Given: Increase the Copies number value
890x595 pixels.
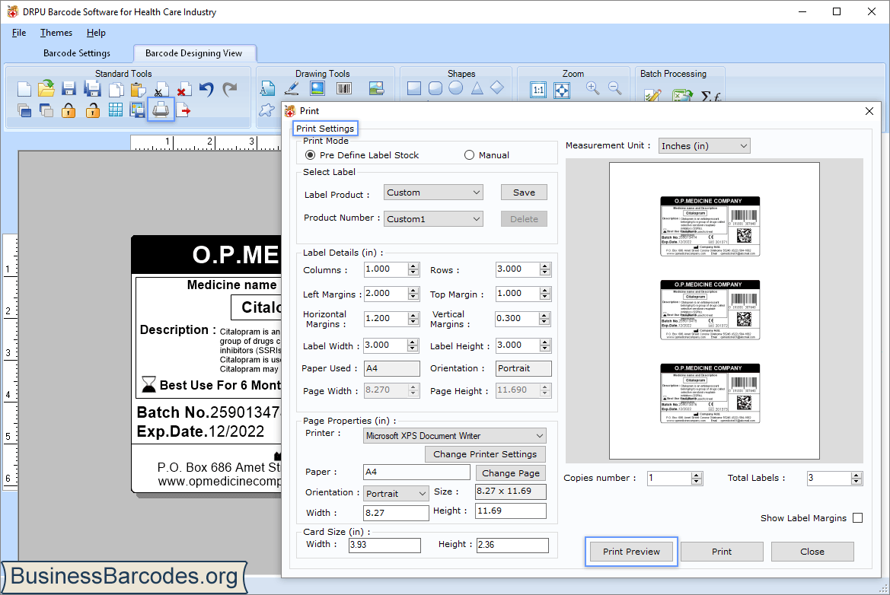Looking at the screenshot, I should (697, 475).
